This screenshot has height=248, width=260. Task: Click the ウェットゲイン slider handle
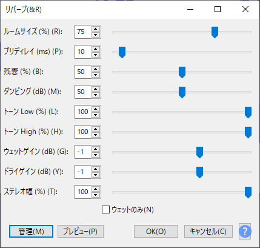pyautogui.click(x=199, y=152)
